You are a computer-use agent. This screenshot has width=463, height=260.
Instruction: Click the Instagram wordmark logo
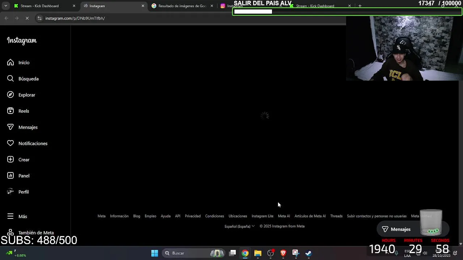click(x=22, y=40)
